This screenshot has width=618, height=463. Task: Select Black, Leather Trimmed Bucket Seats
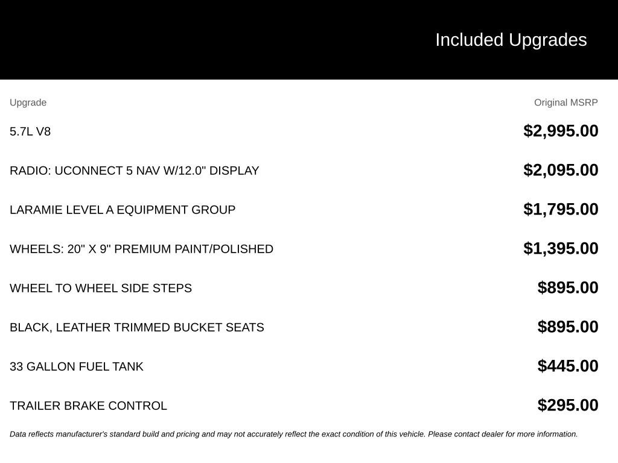(x=137, y=327)
